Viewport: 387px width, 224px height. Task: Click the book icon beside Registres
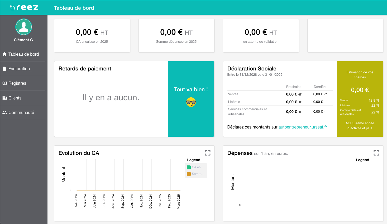pos(4,83)
